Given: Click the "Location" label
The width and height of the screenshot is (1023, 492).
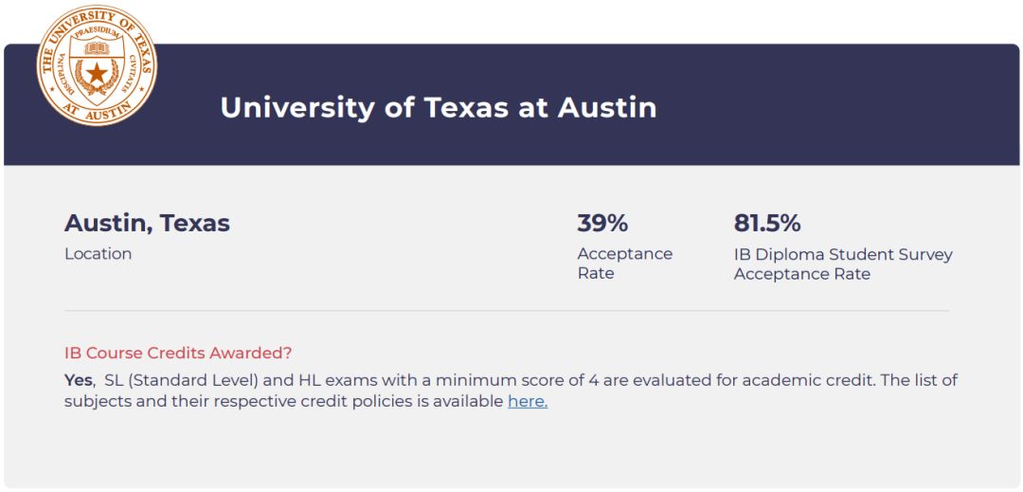Looking at the screenshot, I should (x=98, y=254).
